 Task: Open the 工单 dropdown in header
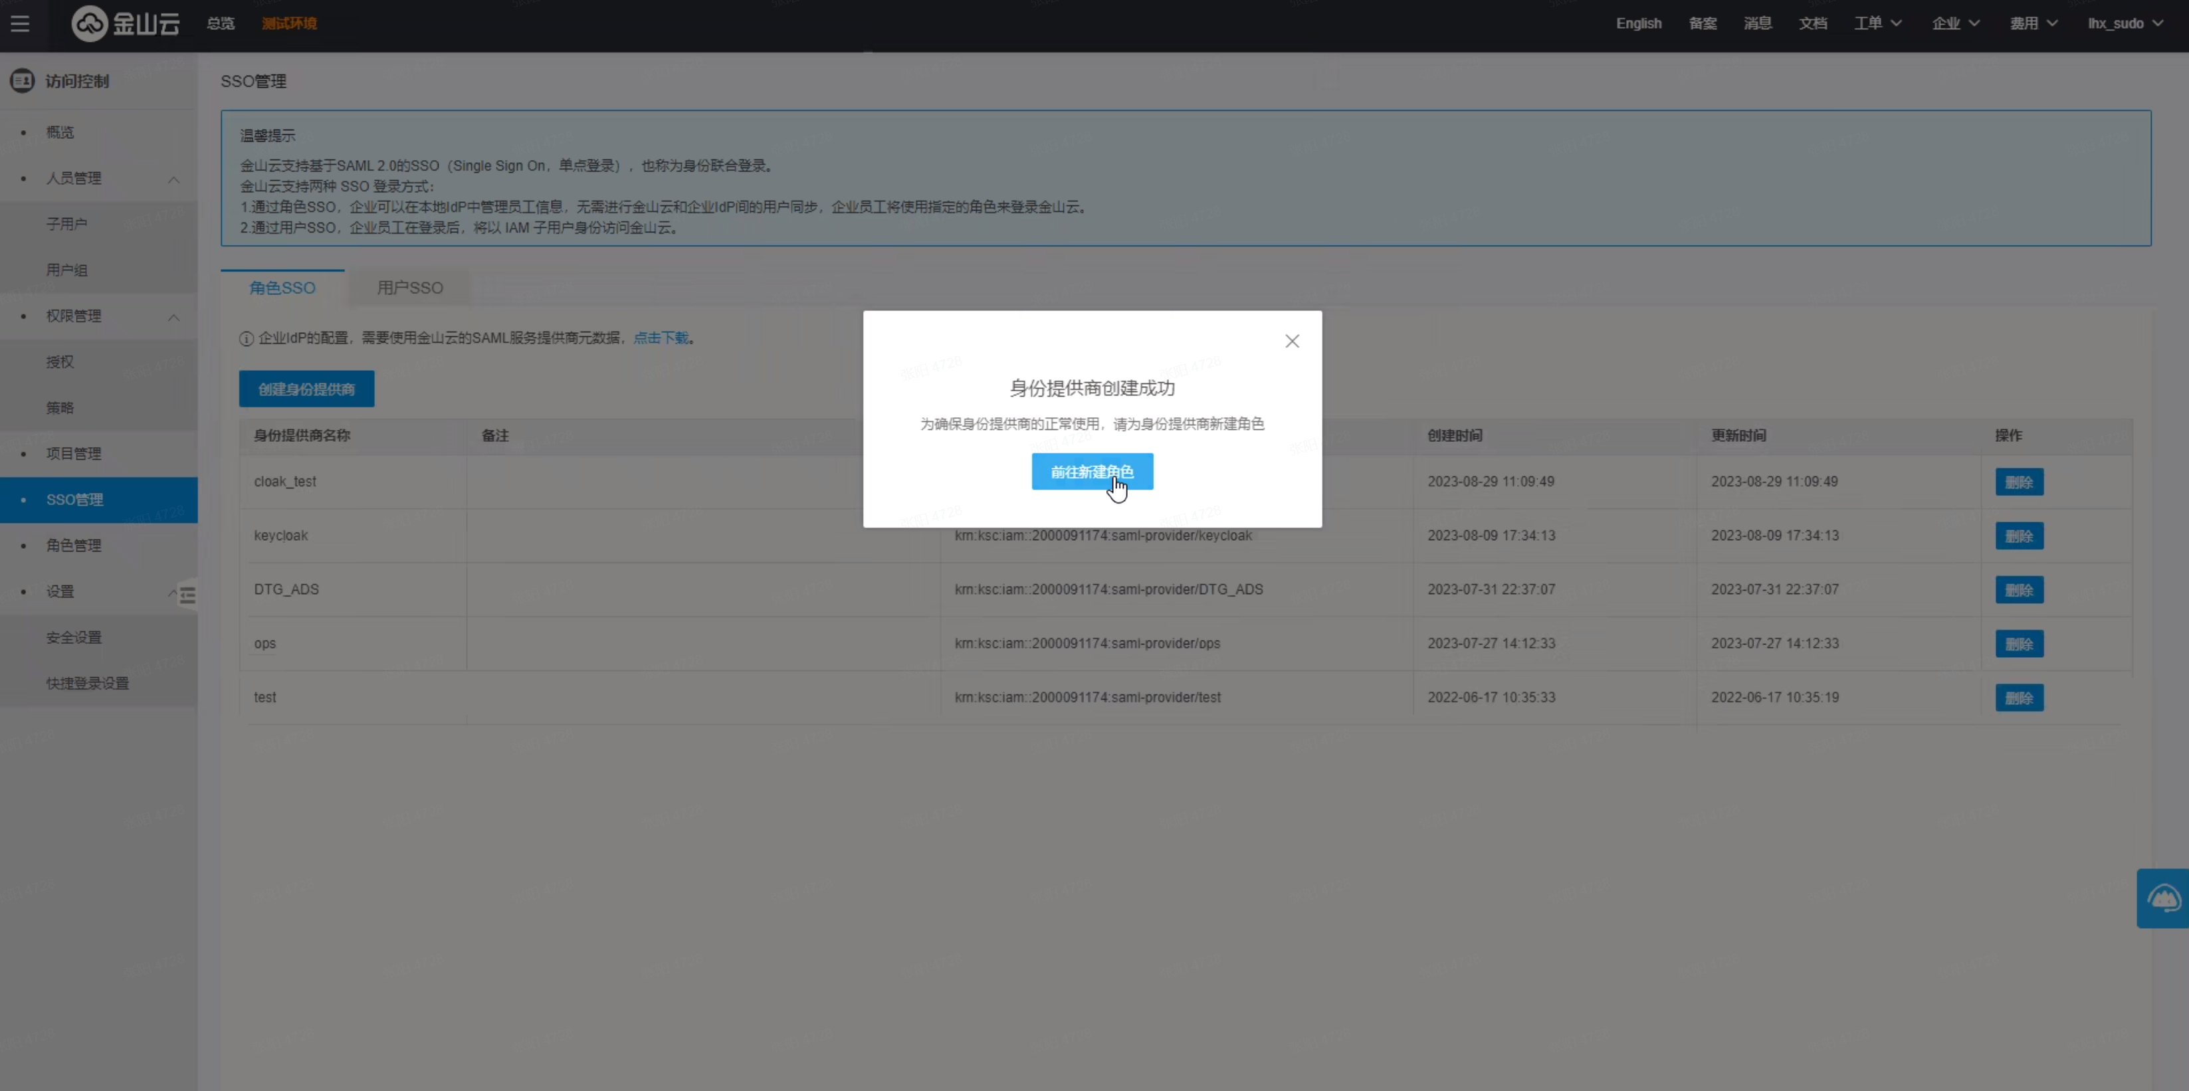1877,24
